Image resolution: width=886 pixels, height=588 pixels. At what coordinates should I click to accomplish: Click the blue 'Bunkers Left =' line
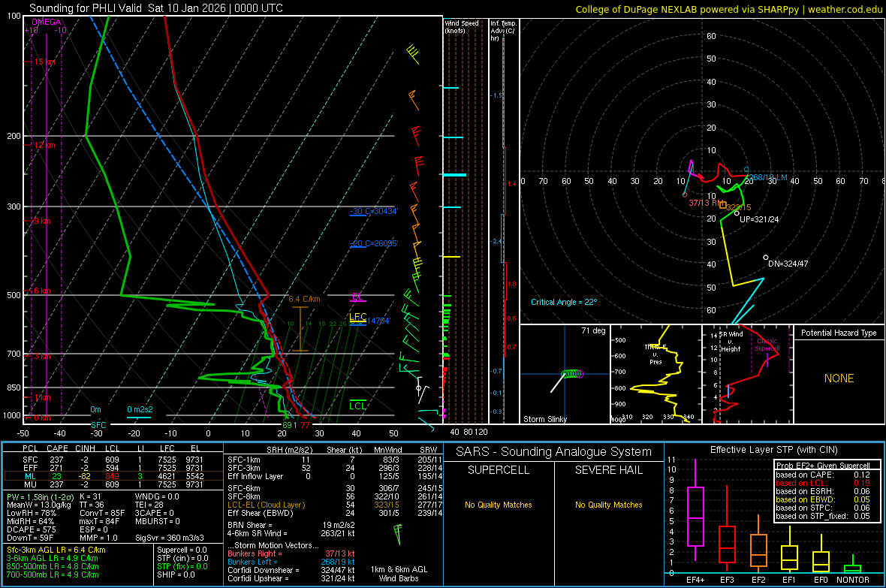291,562
